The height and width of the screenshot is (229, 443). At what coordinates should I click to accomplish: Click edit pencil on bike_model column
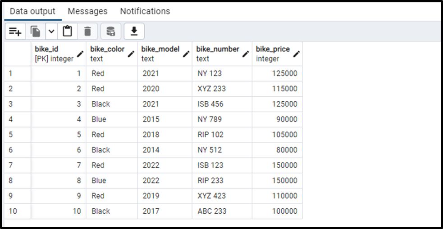tap(186, 54)
